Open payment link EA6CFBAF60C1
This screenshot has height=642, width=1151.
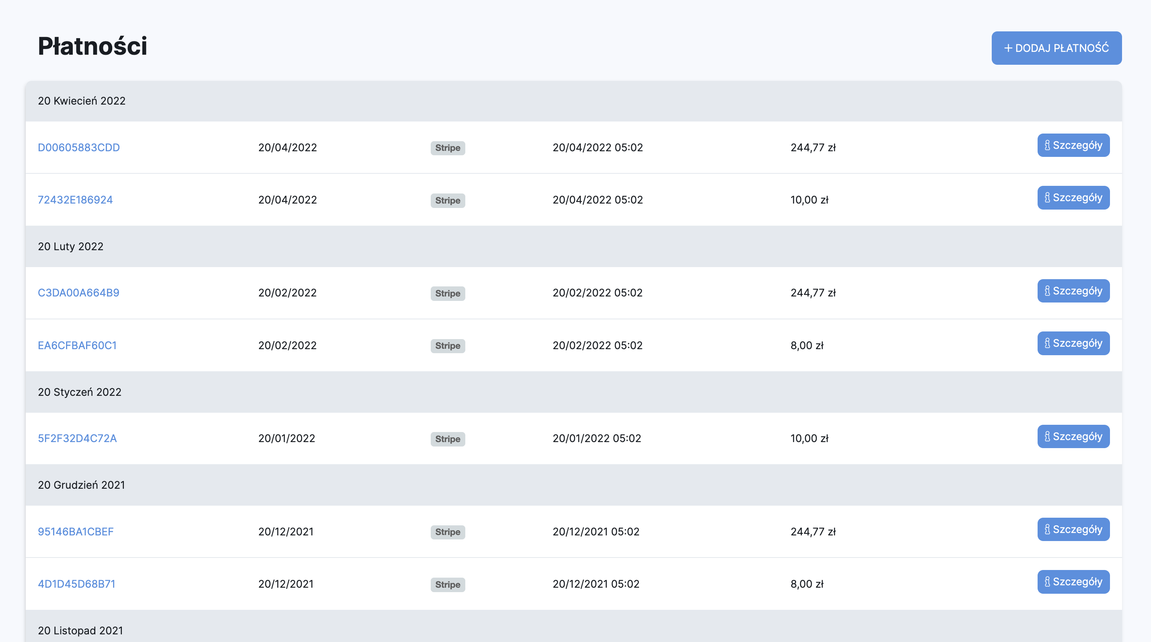tap(77, 346)
